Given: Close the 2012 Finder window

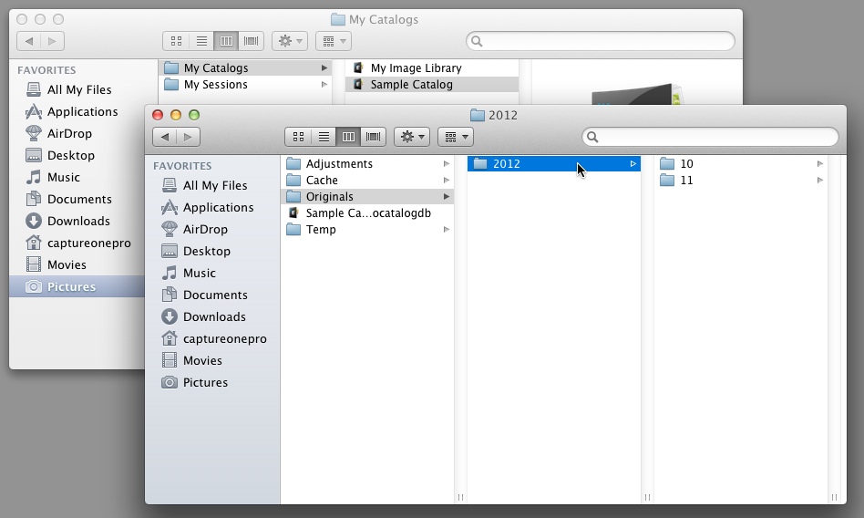Looking at the screenshot, I should (158, 115).
